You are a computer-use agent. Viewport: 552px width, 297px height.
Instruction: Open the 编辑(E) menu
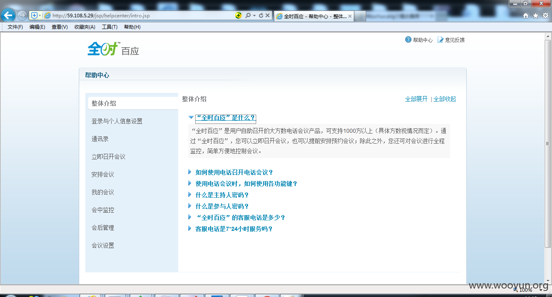pyautogui.click(x=37, y=27)
